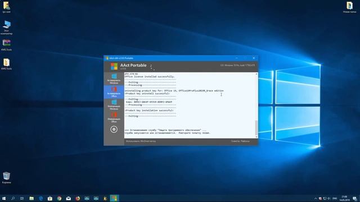The image size is (360, 202).
Task: Open the Action Center notifications icon
Action: 355,198
